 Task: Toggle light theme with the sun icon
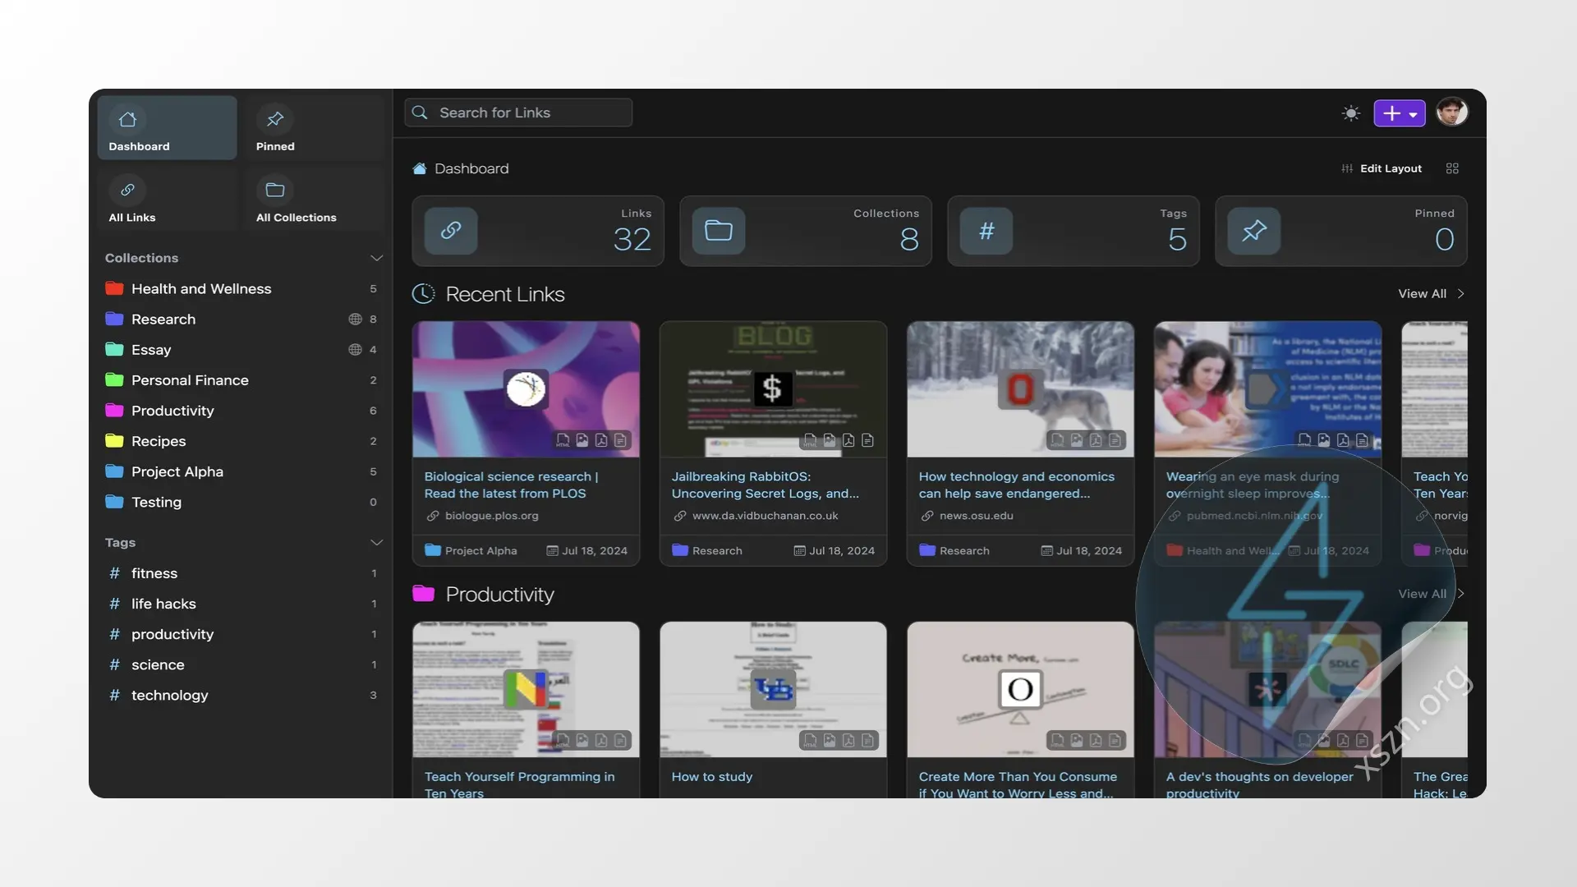pos(1350,113)
